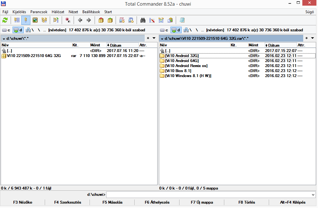Select drive c in right drive bar
The image size is (318, 208).
coord(164,30)
